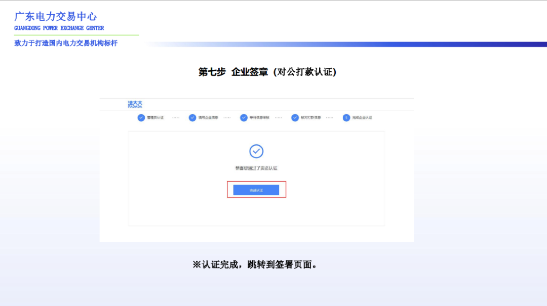Click the 填写企业信息 step checkmark icon

tap(192, 117)
